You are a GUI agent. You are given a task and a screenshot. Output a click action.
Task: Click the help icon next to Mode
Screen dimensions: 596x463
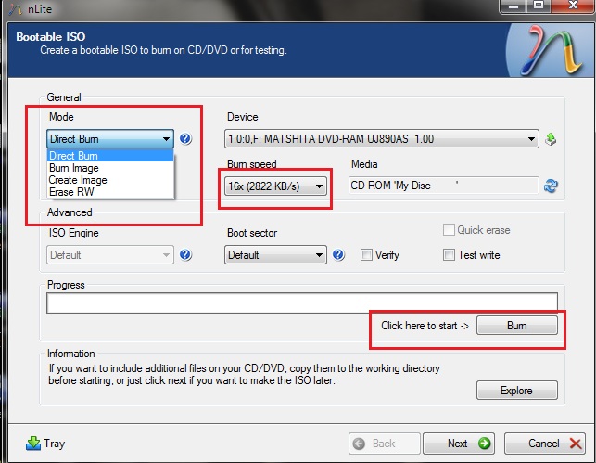[185, 139]
